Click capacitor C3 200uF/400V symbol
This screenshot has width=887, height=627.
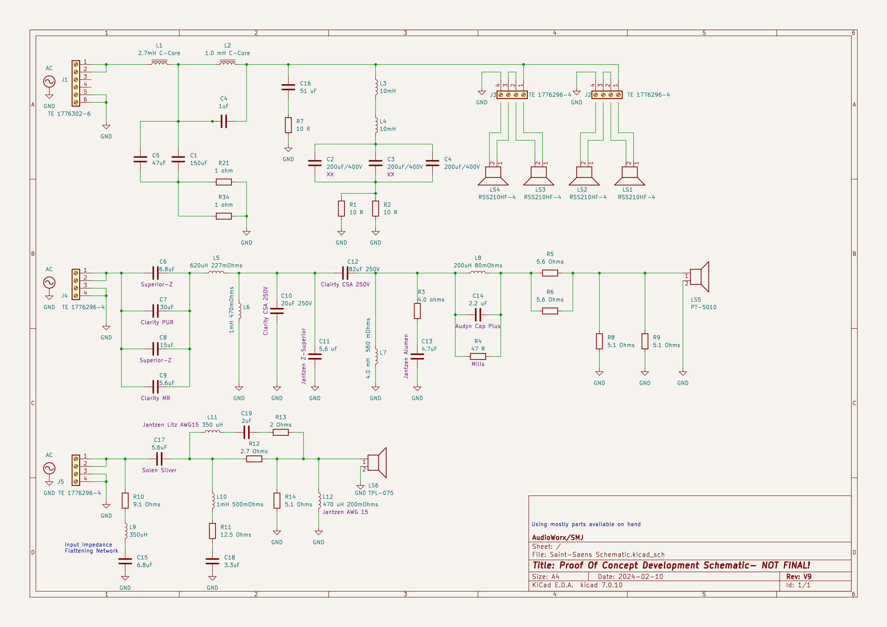click(x=376, y=163)
